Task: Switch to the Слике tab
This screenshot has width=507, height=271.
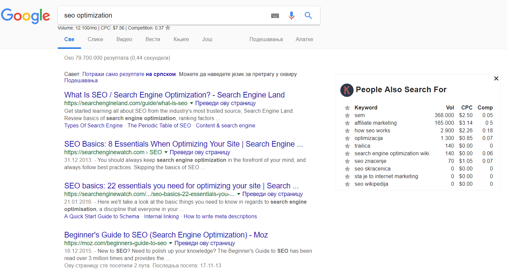Action: 95,39
